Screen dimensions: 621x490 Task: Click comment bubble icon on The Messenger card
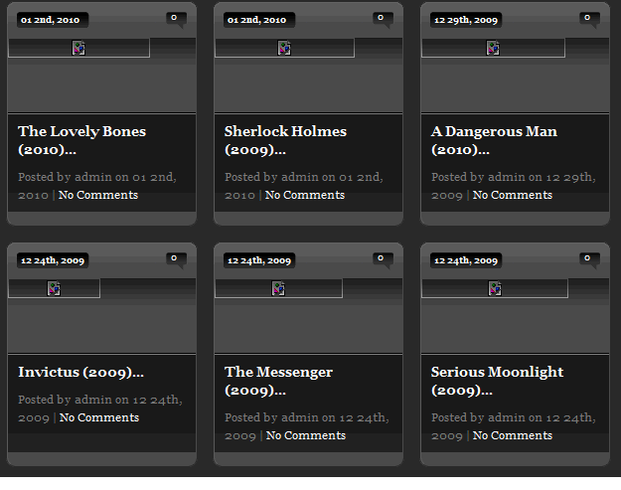(x=383, y=260)
